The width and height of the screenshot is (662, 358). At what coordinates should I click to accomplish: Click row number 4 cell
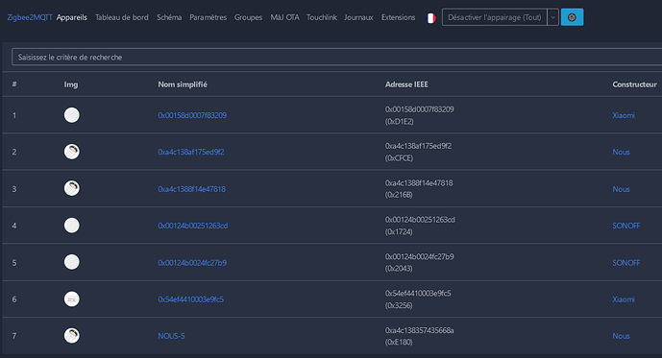click(14, 226)
